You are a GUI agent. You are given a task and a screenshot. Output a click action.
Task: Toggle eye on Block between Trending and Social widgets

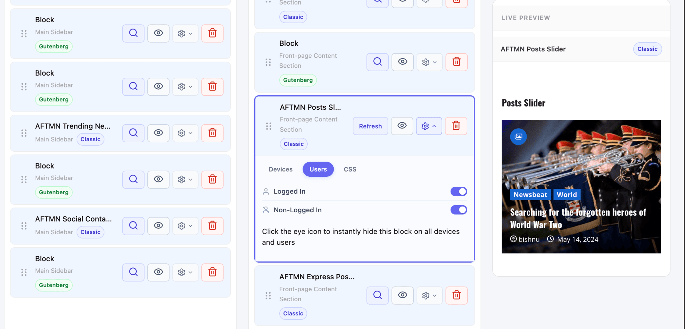tap(158, 179)
